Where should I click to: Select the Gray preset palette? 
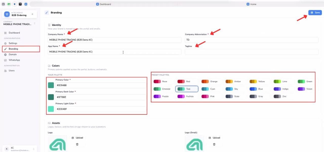point(259,96)
